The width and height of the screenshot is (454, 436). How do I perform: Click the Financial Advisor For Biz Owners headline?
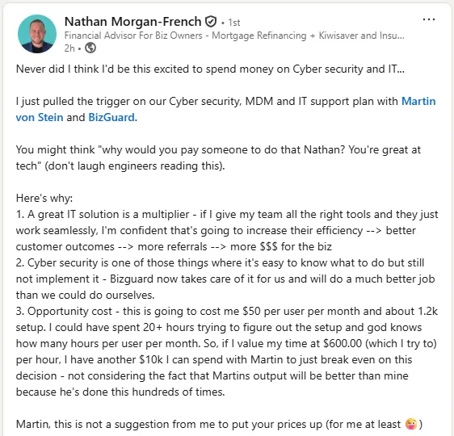(234, 36)
